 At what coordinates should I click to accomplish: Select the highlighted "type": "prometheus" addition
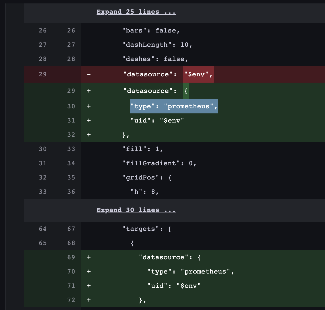point(174,106)
